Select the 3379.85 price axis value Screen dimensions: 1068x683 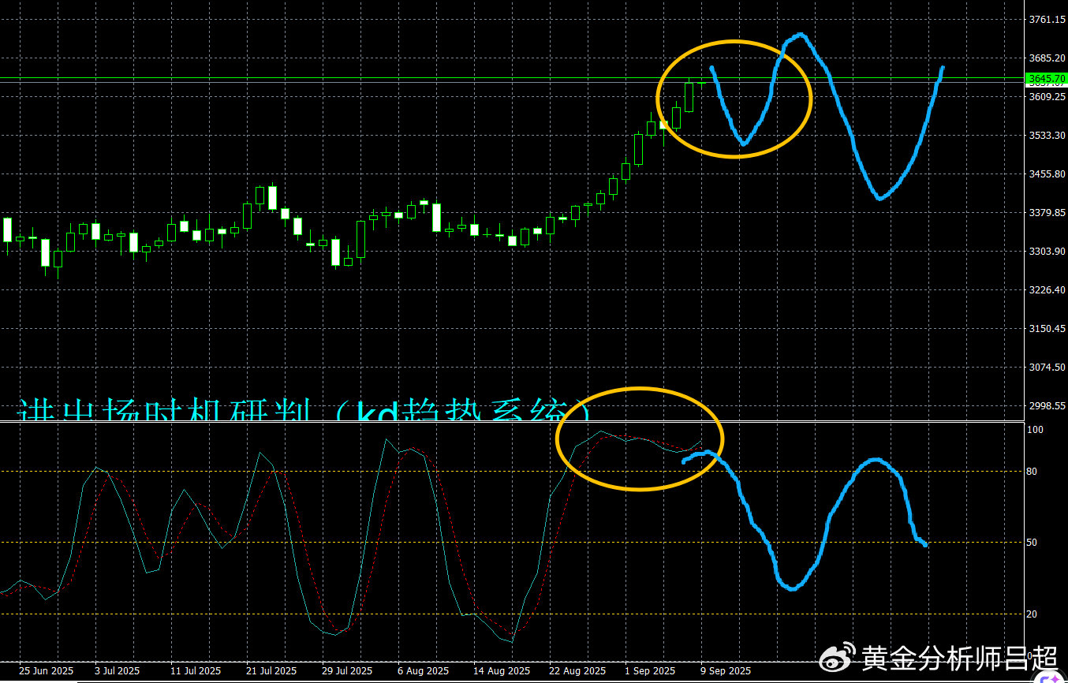click(x=1047, y=213)
